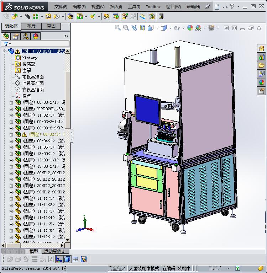The height and width of the screenshot is (273, 267).
Task: Click the Zoom to Area icon
Action: point(126,28)
